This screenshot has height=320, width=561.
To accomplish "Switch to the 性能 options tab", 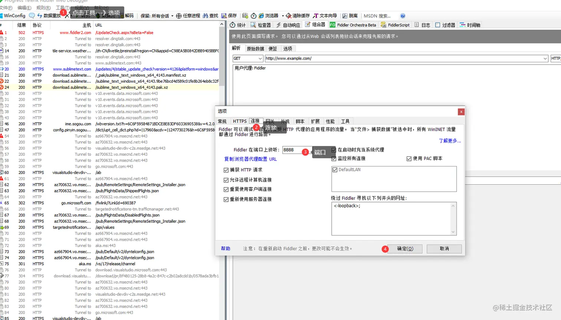I will click(330, 121).
